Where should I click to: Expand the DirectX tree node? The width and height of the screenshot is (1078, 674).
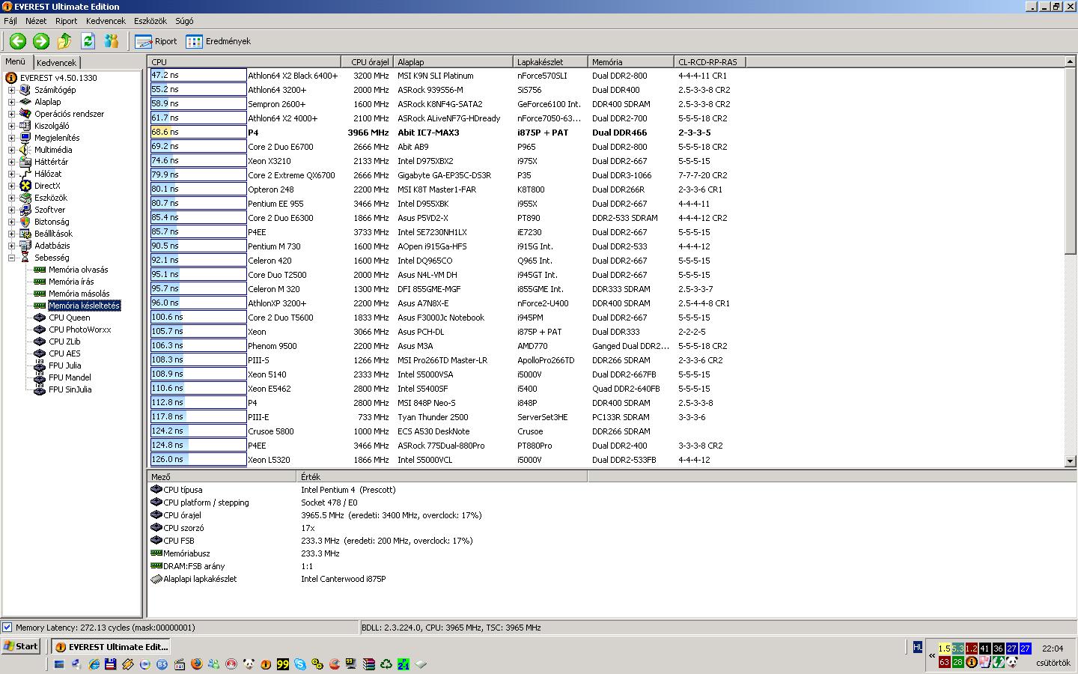11,186
